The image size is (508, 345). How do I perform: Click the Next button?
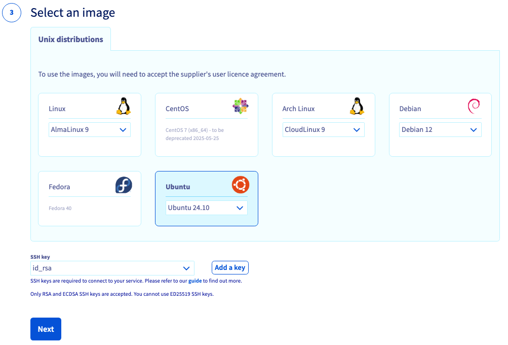pos(46,329)
